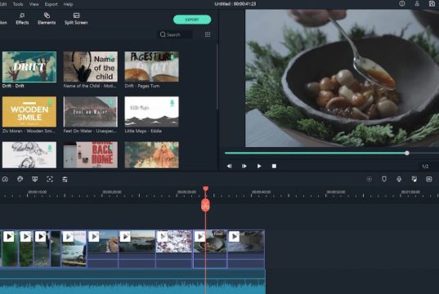Select the Wooden Smile thumbnail
The width and height of the screenshot is (439, 294).
point(29,112)
